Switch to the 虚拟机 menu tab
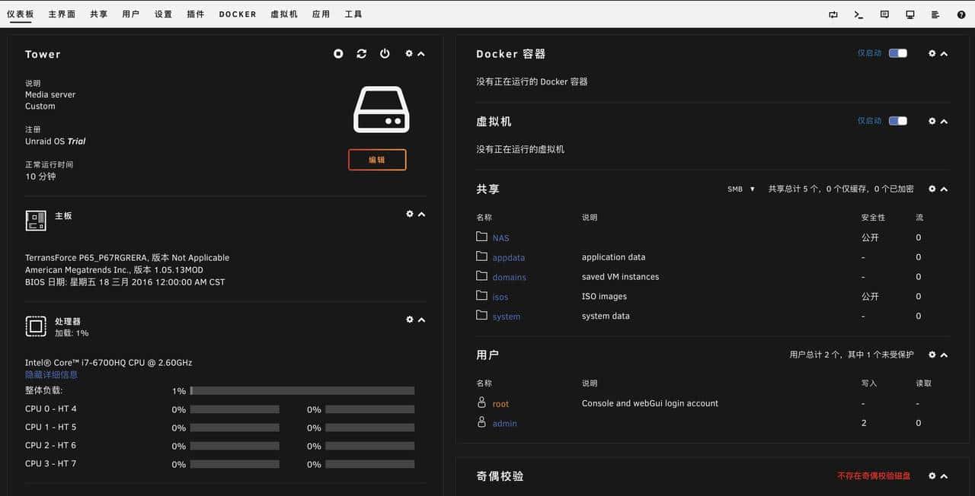 pos(284,14)
